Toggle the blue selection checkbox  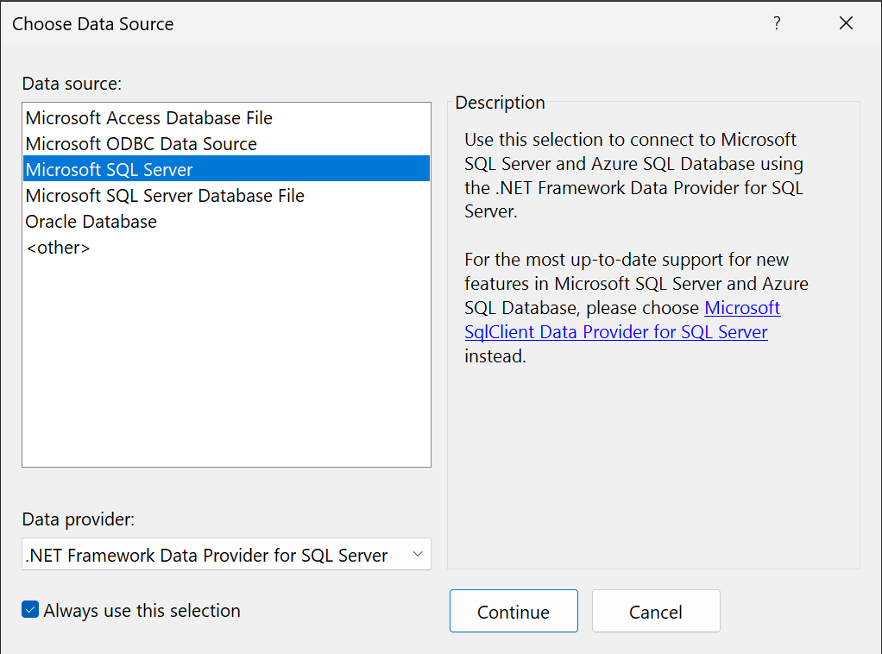click(x=29, y=610)
